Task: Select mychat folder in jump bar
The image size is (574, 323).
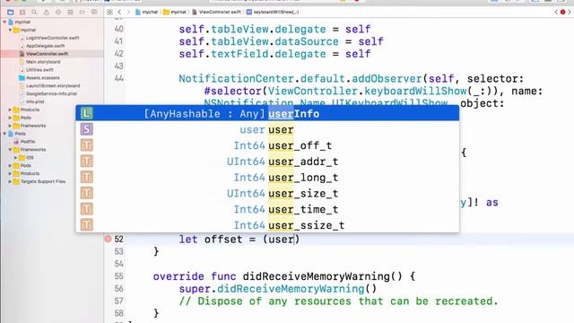Action: [x=175, y=12]
